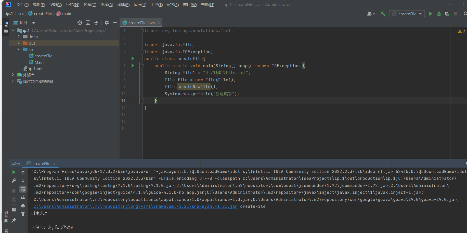Click the Build project hammer icon
This screenshot has height=233, width=467.
383,14
